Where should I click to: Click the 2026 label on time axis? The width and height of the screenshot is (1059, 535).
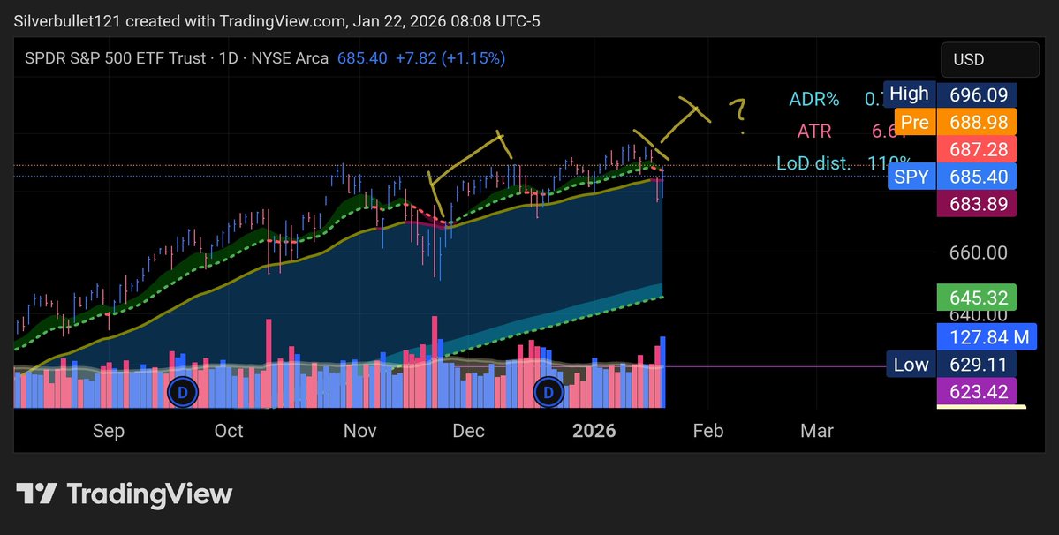click(x=594, y=431)
